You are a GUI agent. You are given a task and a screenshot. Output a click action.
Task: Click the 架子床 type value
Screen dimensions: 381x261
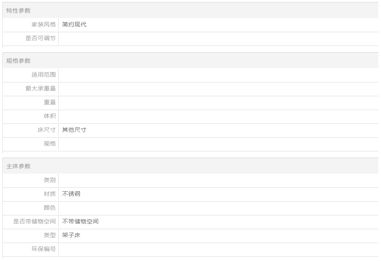71,235
